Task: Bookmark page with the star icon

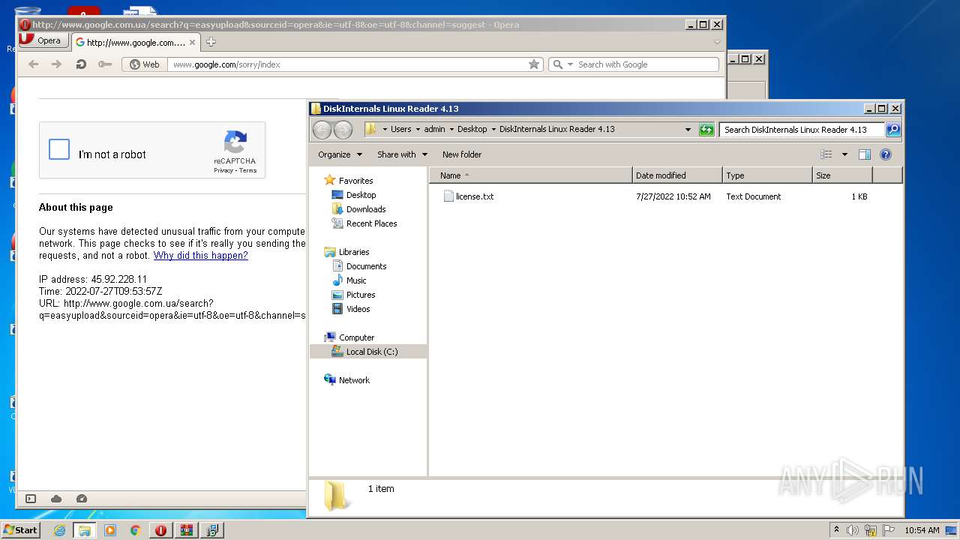Action: pos(534,64)
